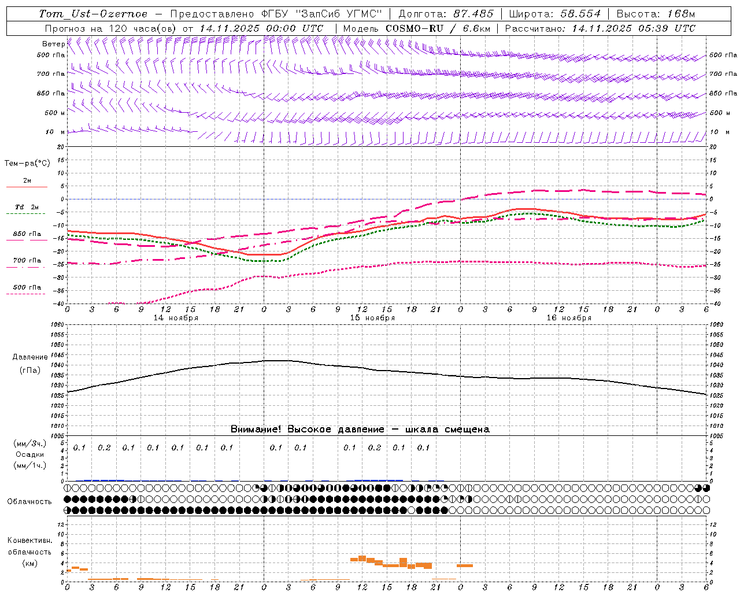Click the Ветер wind panel label
The image size is (740, 592).
[x=53, y=44]
